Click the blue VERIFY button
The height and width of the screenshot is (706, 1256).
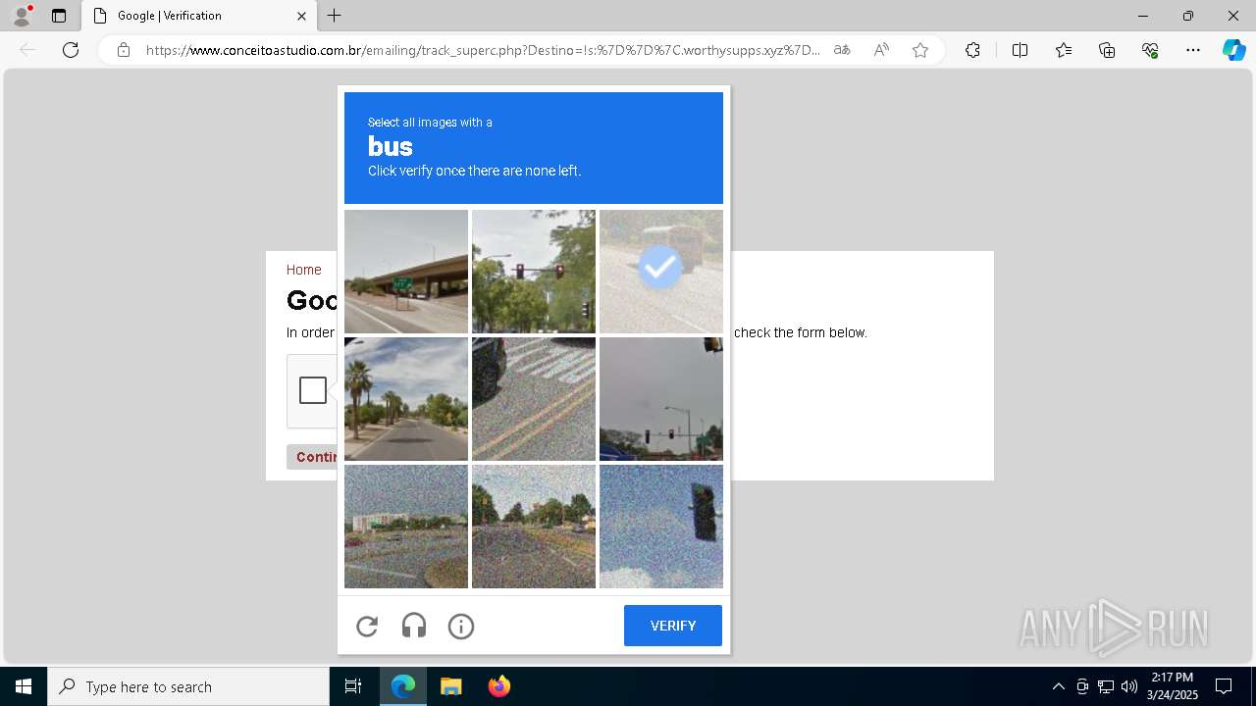click(673, 626)
